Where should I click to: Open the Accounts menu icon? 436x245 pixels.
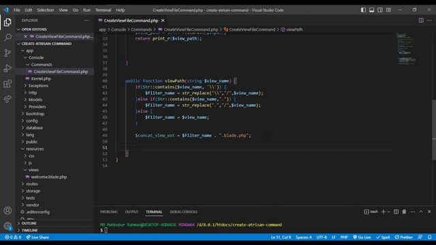(x=7, y=210)
